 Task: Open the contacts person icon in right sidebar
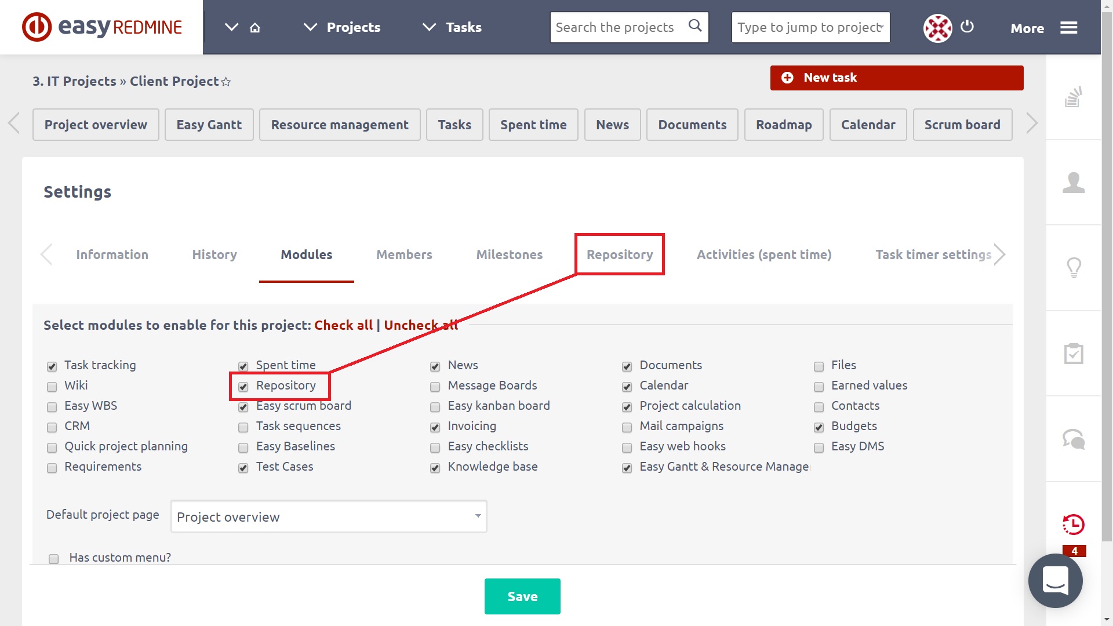coord(1074,183)
